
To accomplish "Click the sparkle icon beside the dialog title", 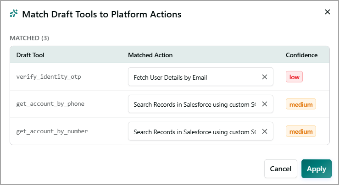I will pos(14,13).
